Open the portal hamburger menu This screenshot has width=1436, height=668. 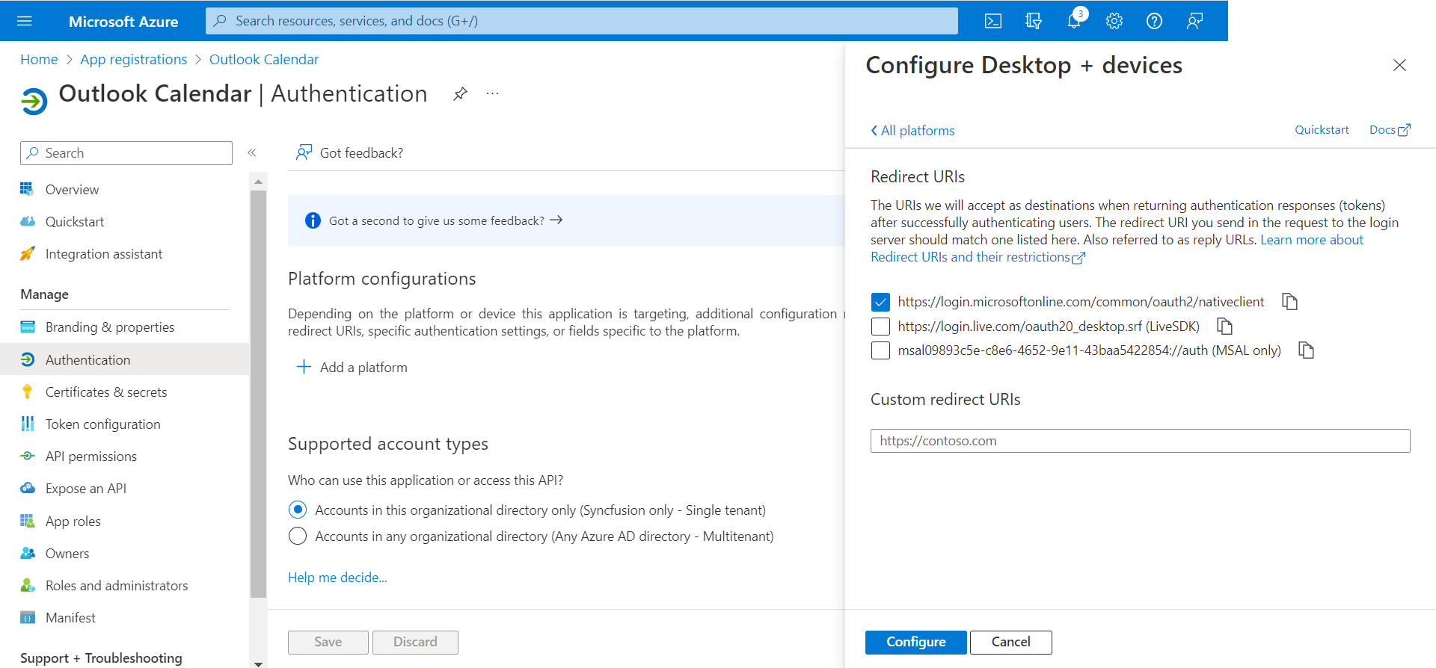(x=25, y=21)
